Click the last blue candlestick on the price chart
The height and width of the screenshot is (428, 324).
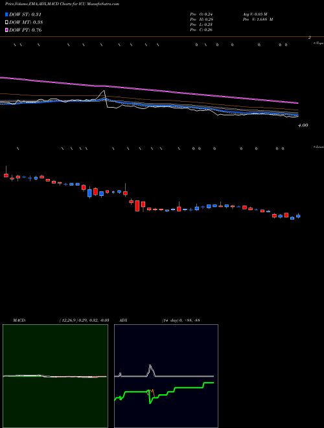(x=298, y=216)
